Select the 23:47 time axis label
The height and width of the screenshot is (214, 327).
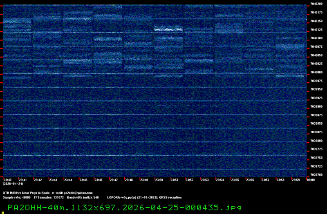(114, 180)
